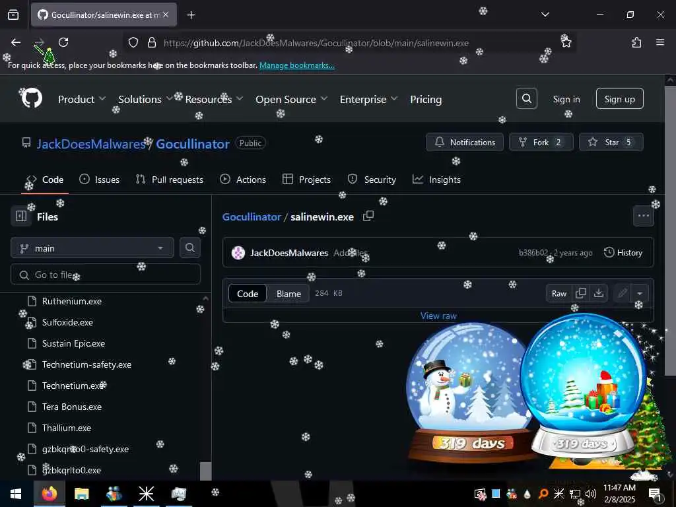Open Firefox hamburger application menu

coord(660,42)
